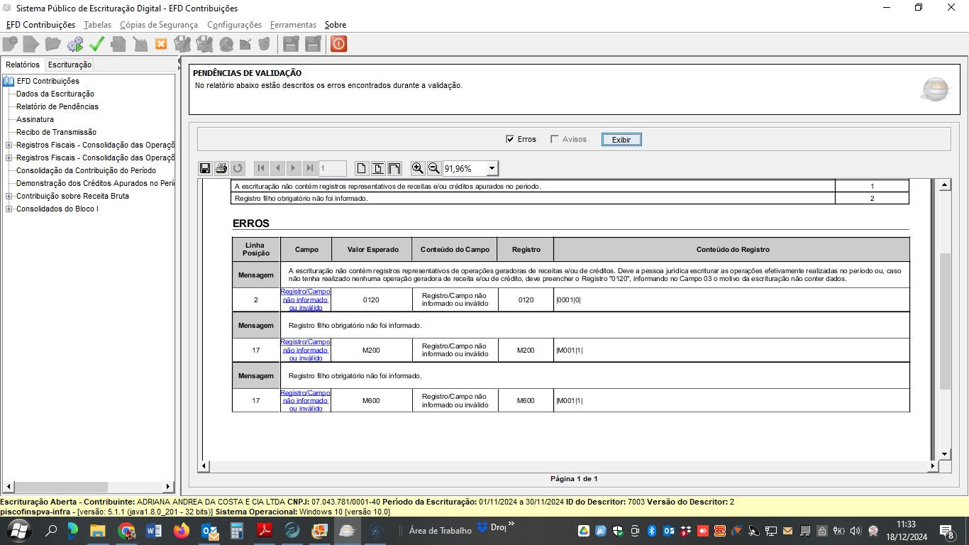The height and width of the screenshot is (545, 969).
Task: Fit the report to the page
Action: coord(378,168)
